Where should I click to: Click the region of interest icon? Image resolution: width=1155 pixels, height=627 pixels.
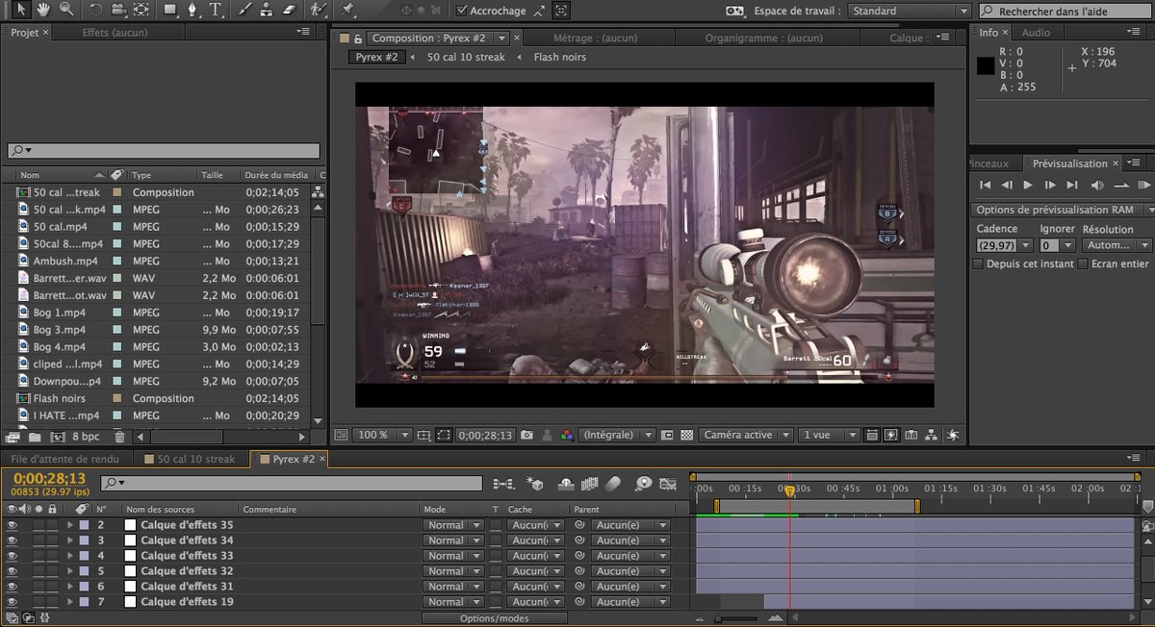pos(443,435)
